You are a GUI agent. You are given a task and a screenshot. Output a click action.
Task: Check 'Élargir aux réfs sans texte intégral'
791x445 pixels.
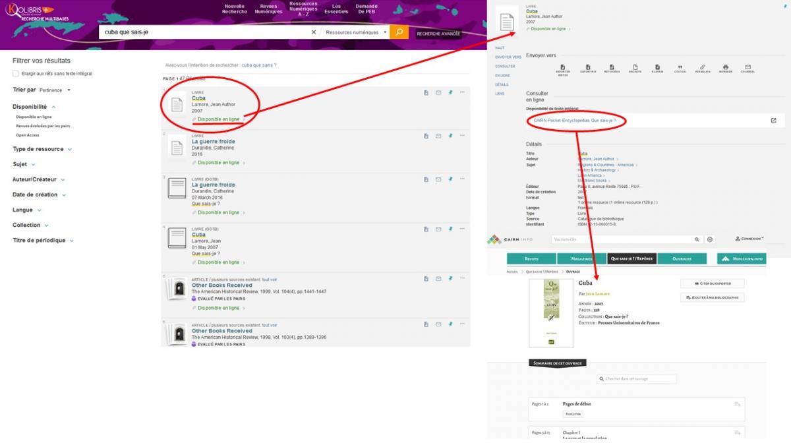(x=15, y=74)
